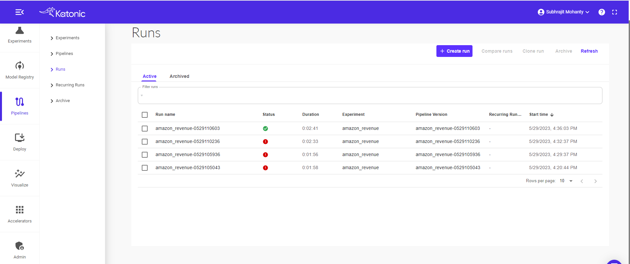Click the Refresh button
This screenshot has width=630, height=264.
pos(589,51)
